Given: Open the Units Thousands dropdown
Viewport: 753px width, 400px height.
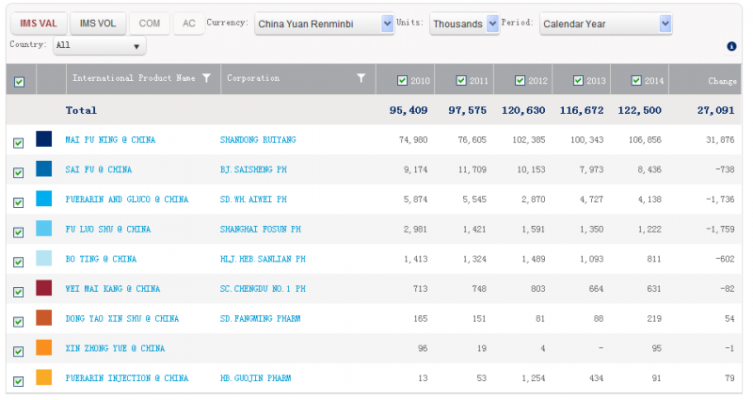Looking at the screenshot, I should pyautogui.click(x=464, y=24).
